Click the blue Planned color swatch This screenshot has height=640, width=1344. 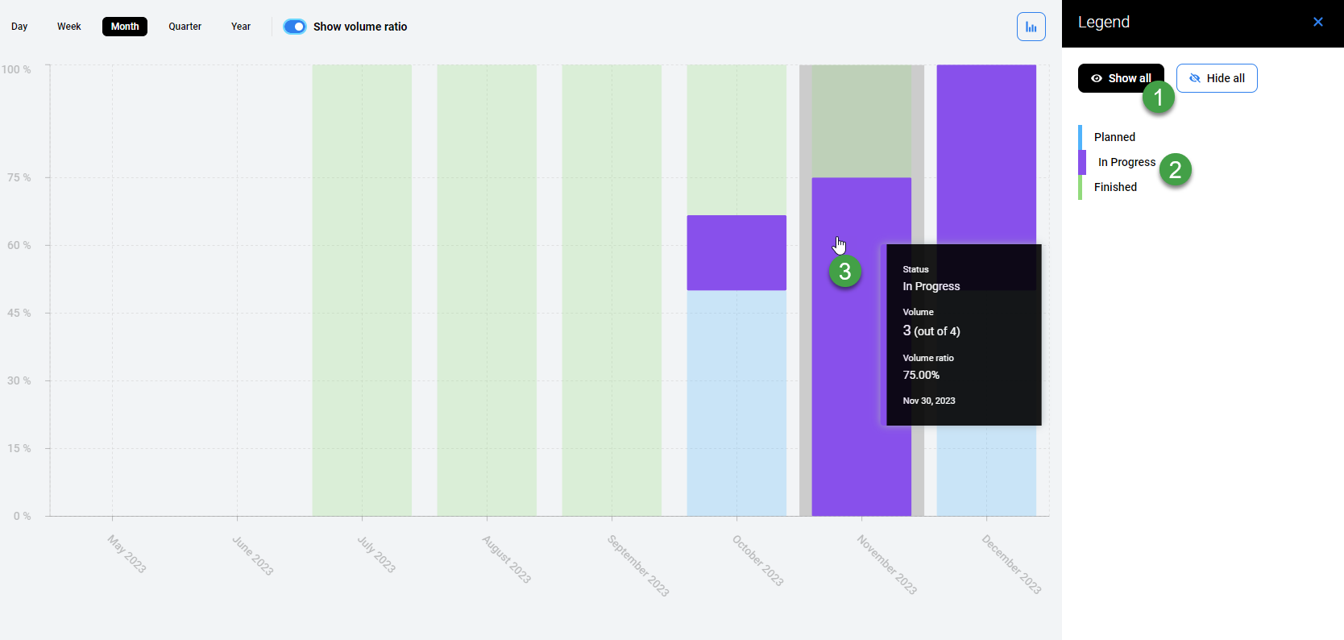coord(1080,137)
